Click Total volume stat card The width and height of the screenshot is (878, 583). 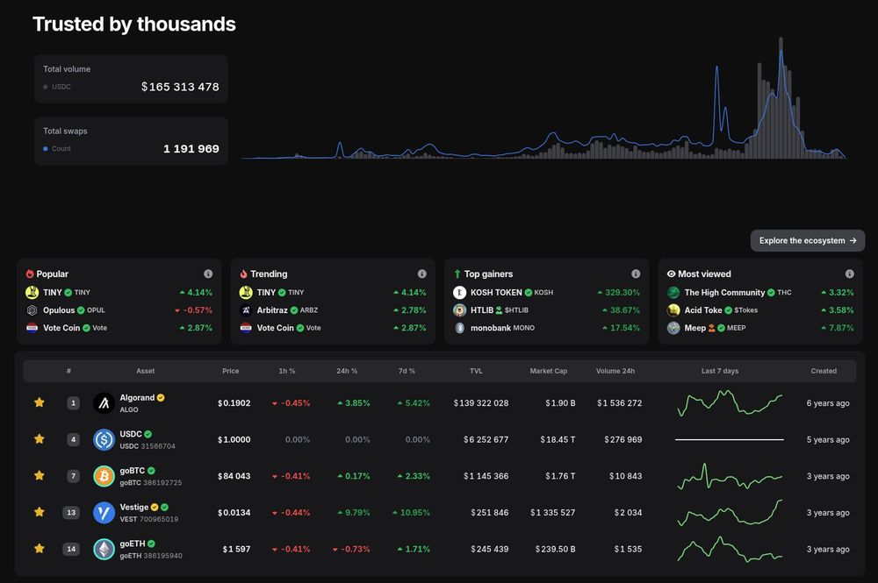tap(131, 79)
